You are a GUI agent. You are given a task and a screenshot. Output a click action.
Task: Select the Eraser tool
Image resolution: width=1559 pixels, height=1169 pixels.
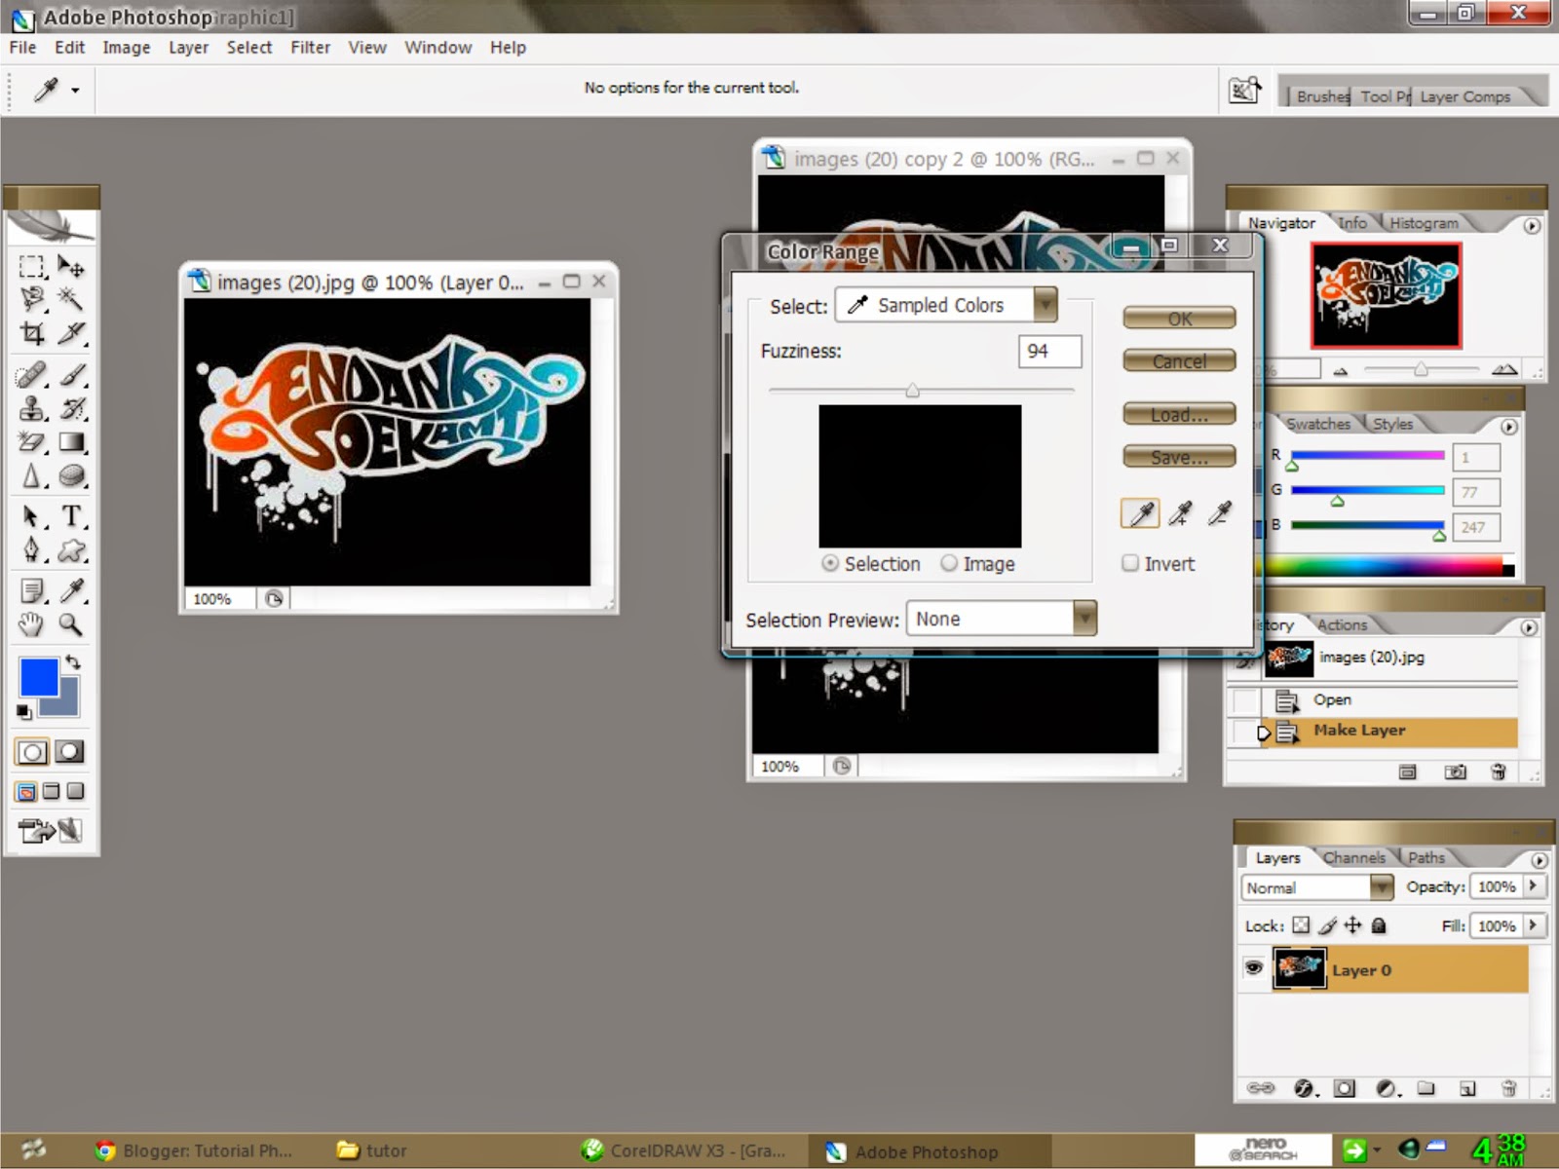(x=31, y=442)
